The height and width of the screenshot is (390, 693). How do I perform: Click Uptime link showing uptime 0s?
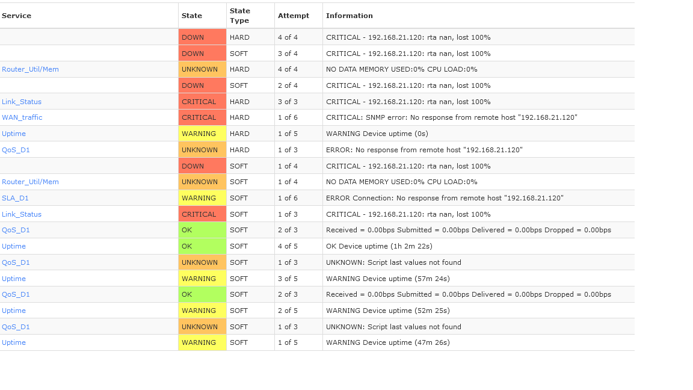pyautogui.click(x=14, y=134)
